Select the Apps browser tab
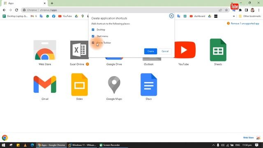 [24, 3]
